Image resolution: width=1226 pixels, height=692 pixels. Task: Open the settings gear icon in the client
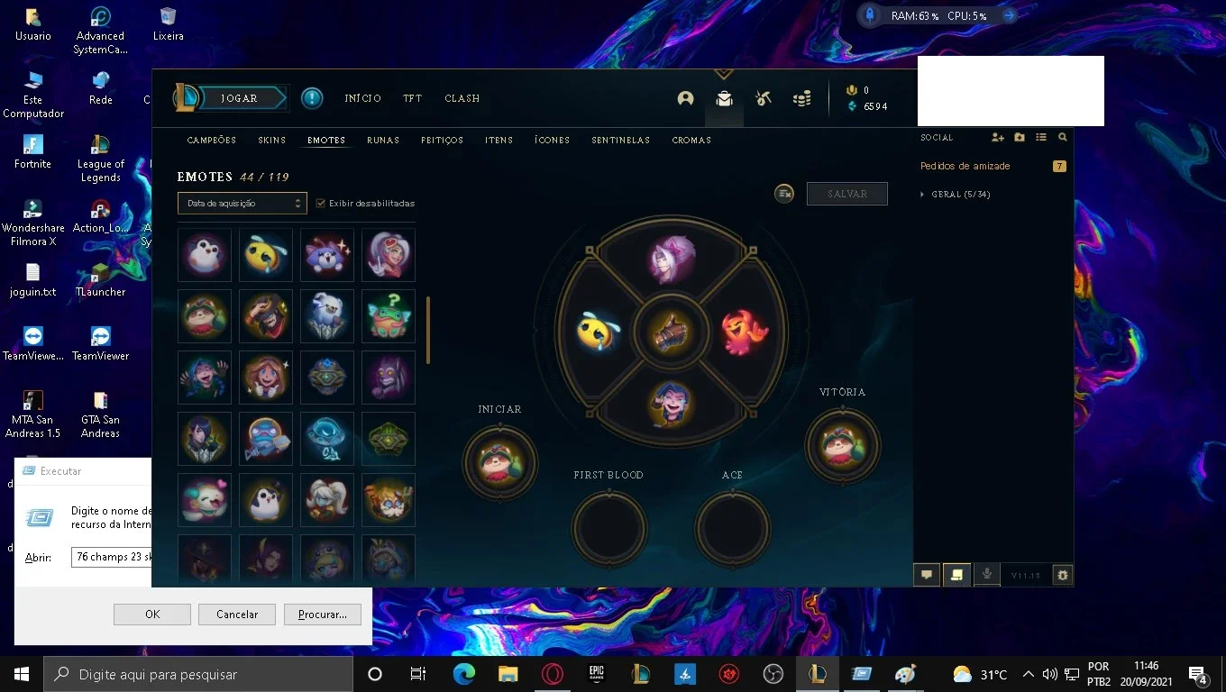(1063, 575)
